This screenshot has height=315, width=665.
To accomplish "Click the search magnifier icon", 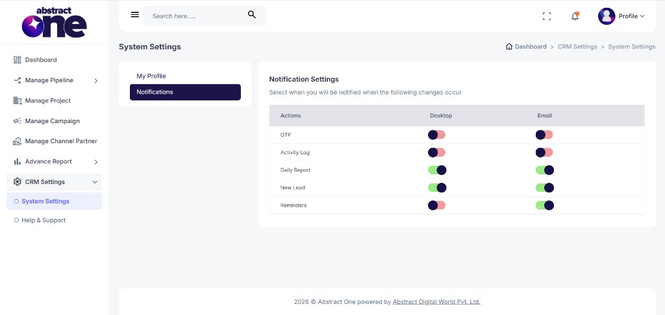I will click(252, 15).
